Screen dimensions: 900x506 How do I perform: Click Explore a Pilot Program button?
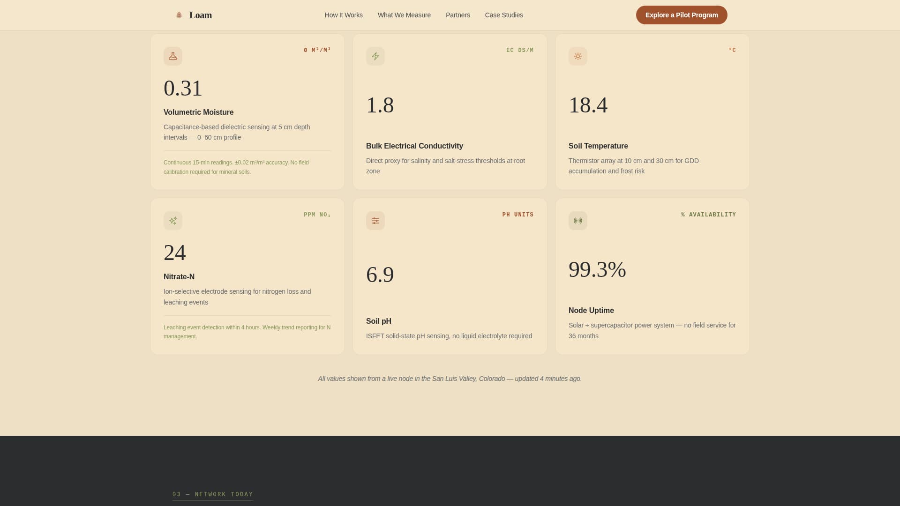pos(682,15)
